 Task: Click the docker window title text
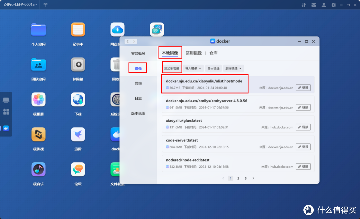click(x=223, y=41)
